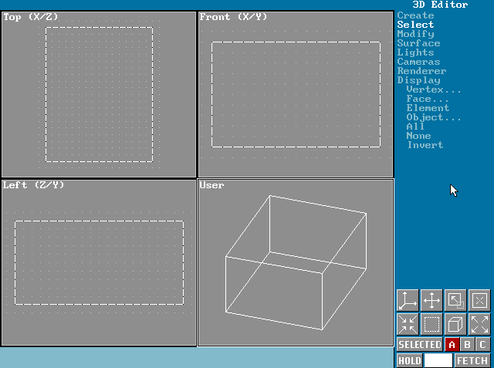Click the Zoom Extents cube icon
The image size is (494, 368).
455,324
